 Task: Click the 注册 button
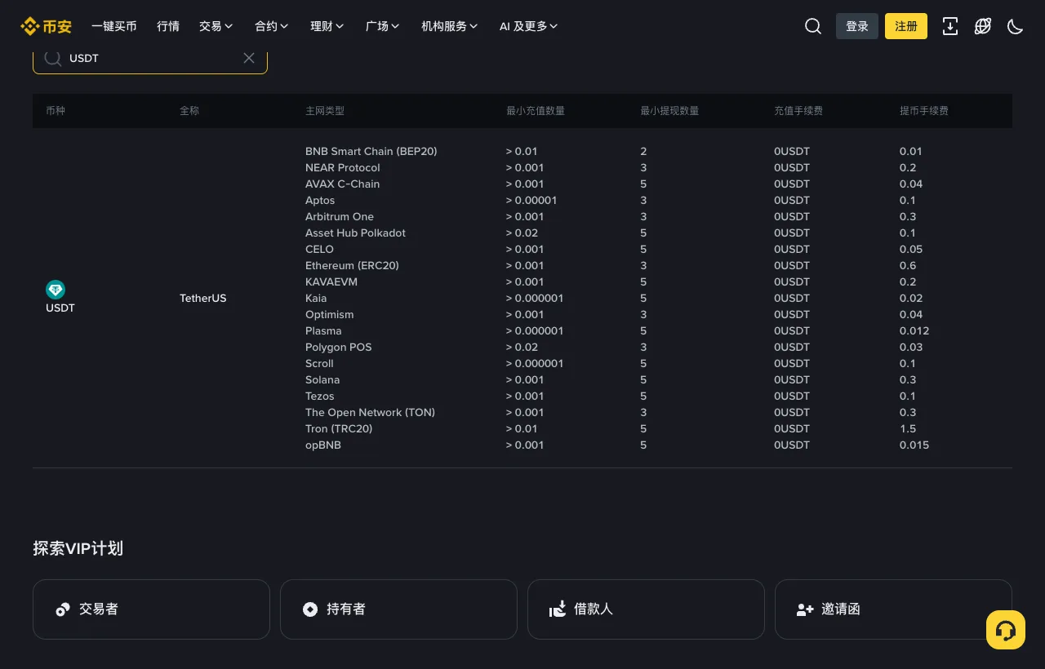point(906,26)
